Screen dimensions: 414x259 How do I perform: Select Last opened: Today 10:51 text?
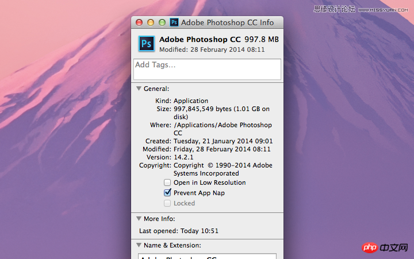pyautogui.click(x=179, y=231)
